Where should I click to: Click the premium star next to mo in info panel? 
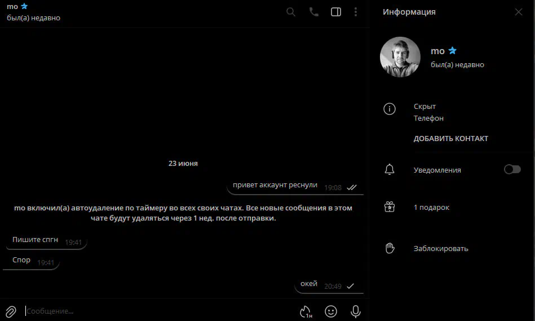click(453, 51)
